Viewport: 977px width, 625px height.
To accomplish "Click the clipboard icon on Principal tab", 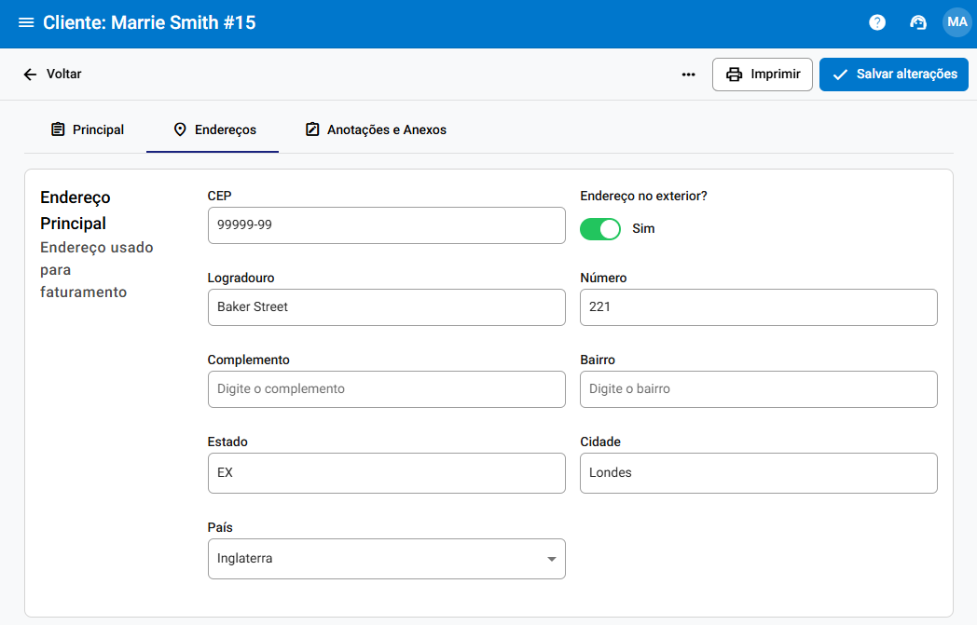I will [x=58, y=129].
